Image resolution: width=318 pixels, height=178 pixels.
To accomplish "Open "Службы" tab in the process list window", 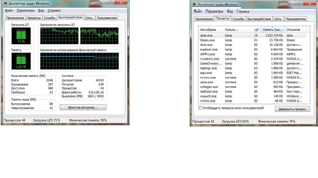I will pyautogui.click(x=238, y=19).
